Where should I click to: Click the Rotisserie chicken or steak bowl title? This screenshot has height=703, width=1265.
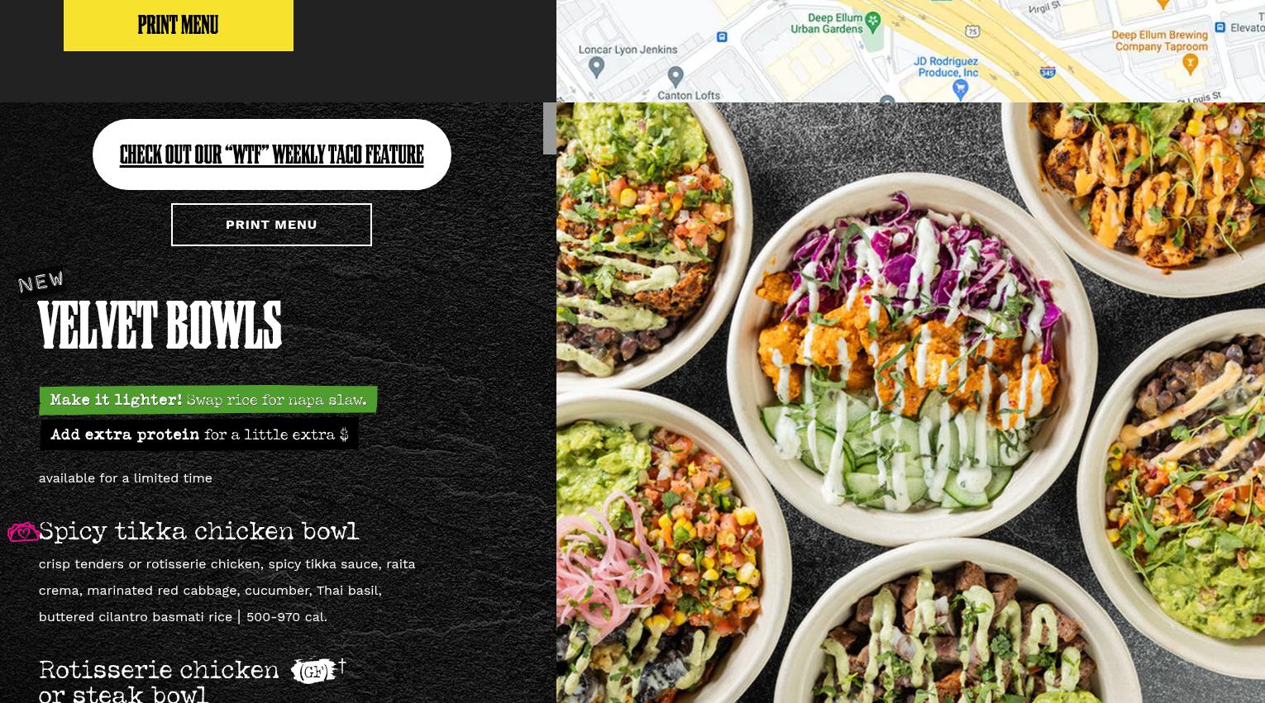pos(159,682)
